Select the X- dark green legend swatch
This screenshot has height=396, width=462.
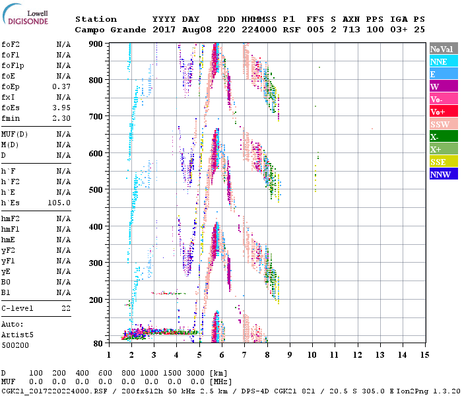444,137
